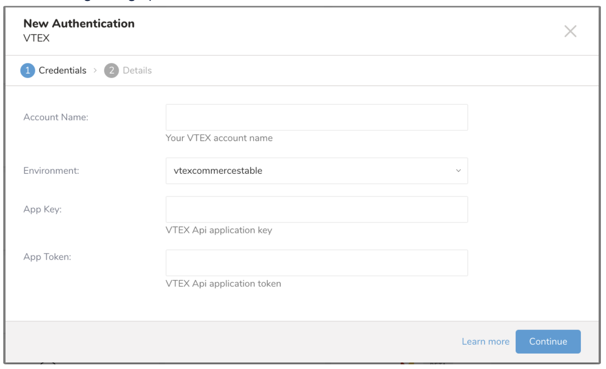Open the Environment dropdown

coord(316,171)
